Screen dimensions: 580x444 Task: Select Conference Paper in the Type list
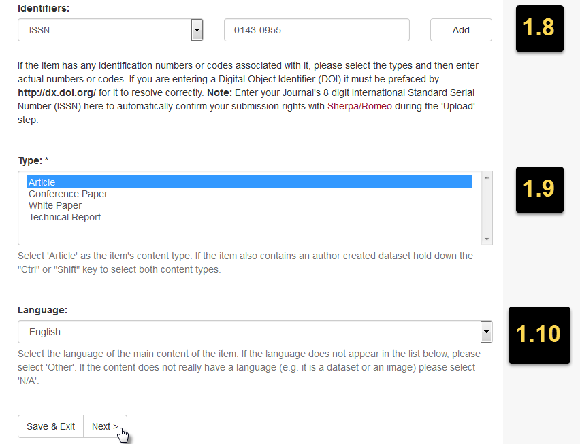(x=67, y=194)
